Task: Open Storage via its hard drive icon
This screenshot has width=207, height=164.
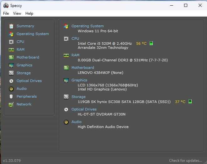Action: pos(11,73)
